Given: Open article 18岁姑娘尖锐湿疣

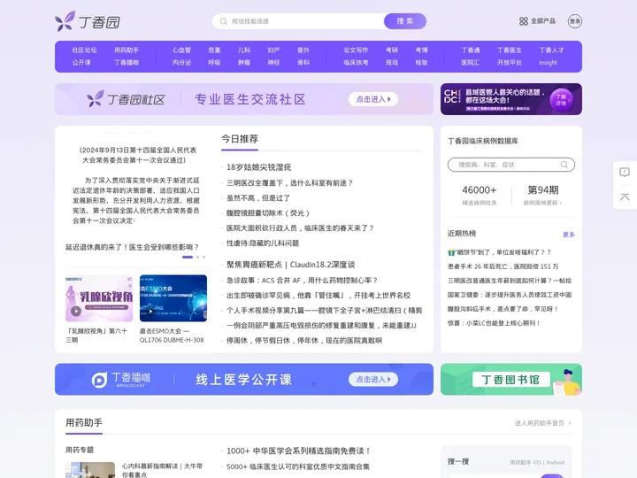Looking at the screenshot, I should (x=258, y=167).
